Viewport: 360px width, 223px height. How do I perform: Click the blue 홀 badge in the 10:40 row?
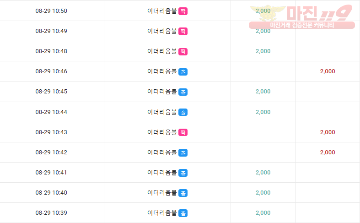pos(183,193)
